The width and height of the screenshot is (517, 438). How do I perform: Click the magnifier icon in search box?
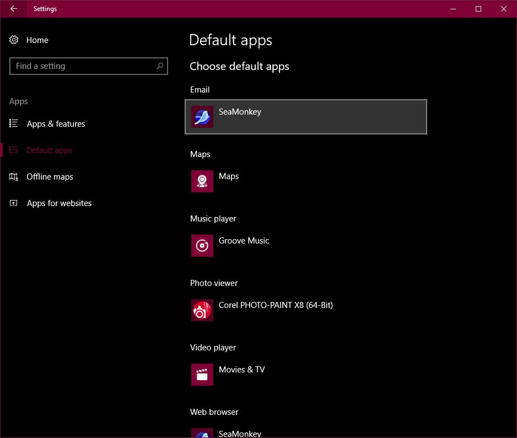(x=160, y=66)
